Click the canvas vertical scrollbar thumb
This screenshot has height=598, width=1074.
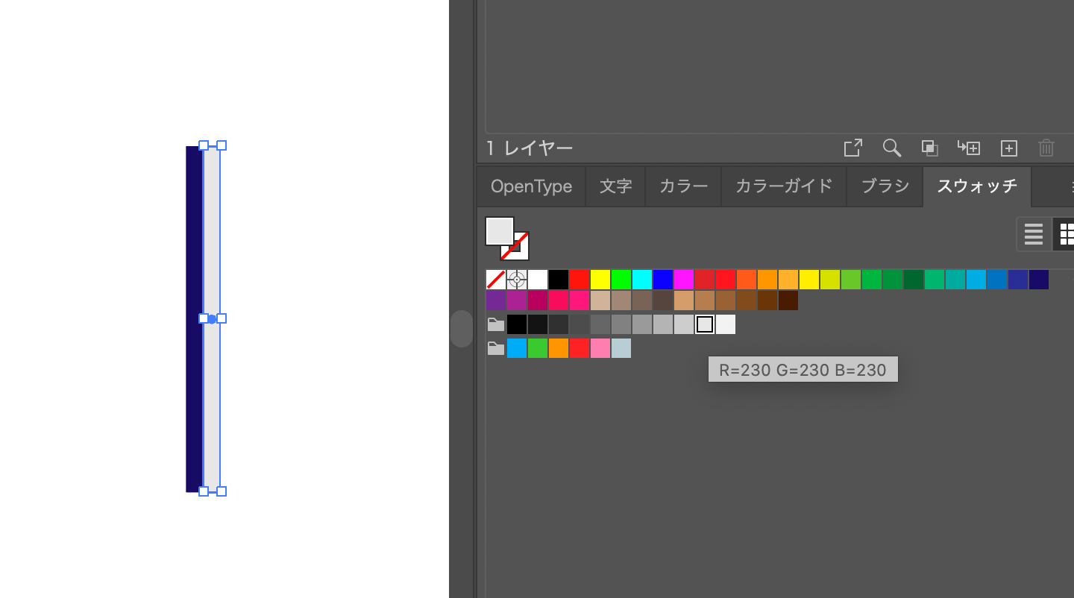click(462, 329)
